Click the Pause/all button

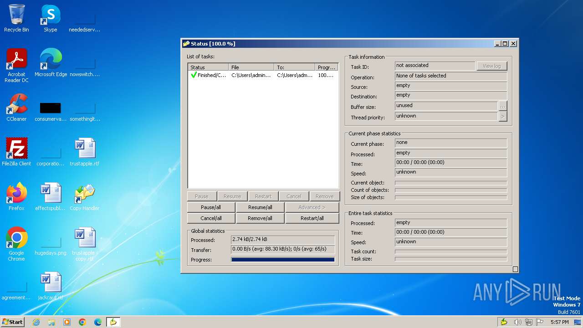(211, 207)
